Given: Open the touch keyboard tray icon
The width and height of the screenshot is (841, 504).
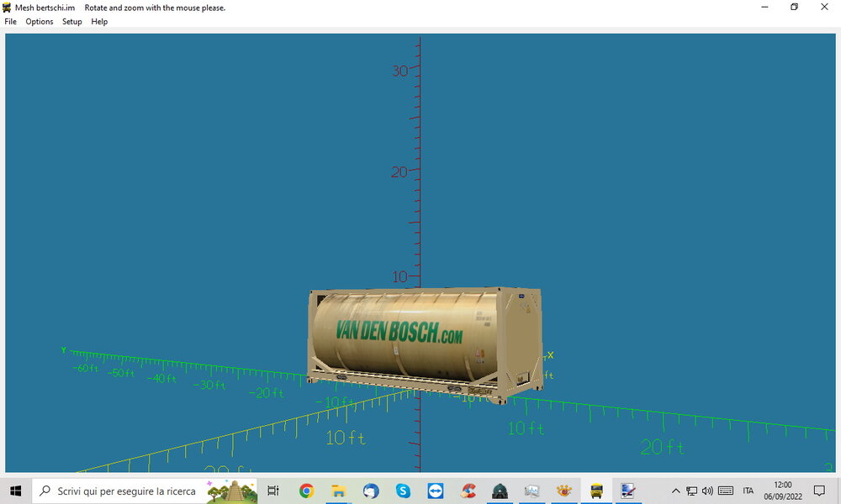Looking at the screenshot, I should coord(726,491).
